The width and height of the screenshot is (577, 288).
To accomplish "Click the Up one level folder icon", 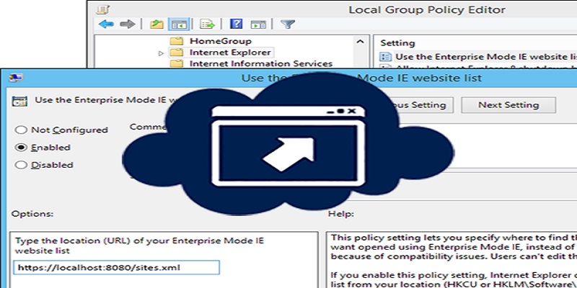I will coord(157,24).
